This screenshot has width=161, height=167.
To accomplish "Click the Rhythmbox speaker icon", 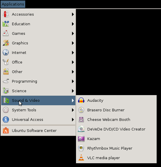I will coord(81,148).
